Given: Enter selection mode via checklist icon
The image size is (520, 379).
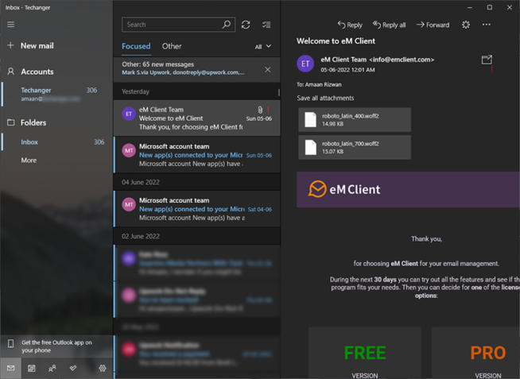Looking at the screenshot, I should click(266, 25).
